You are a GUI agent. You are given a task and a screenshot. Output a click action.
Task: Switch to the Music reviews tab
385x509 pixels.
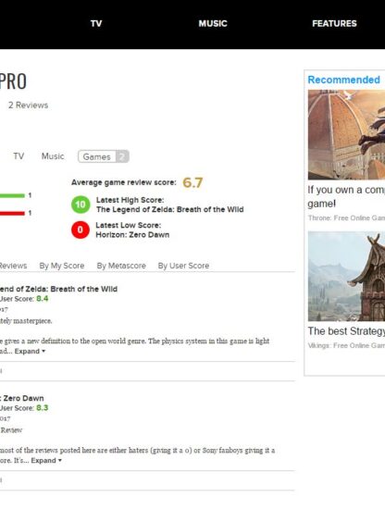53,156
